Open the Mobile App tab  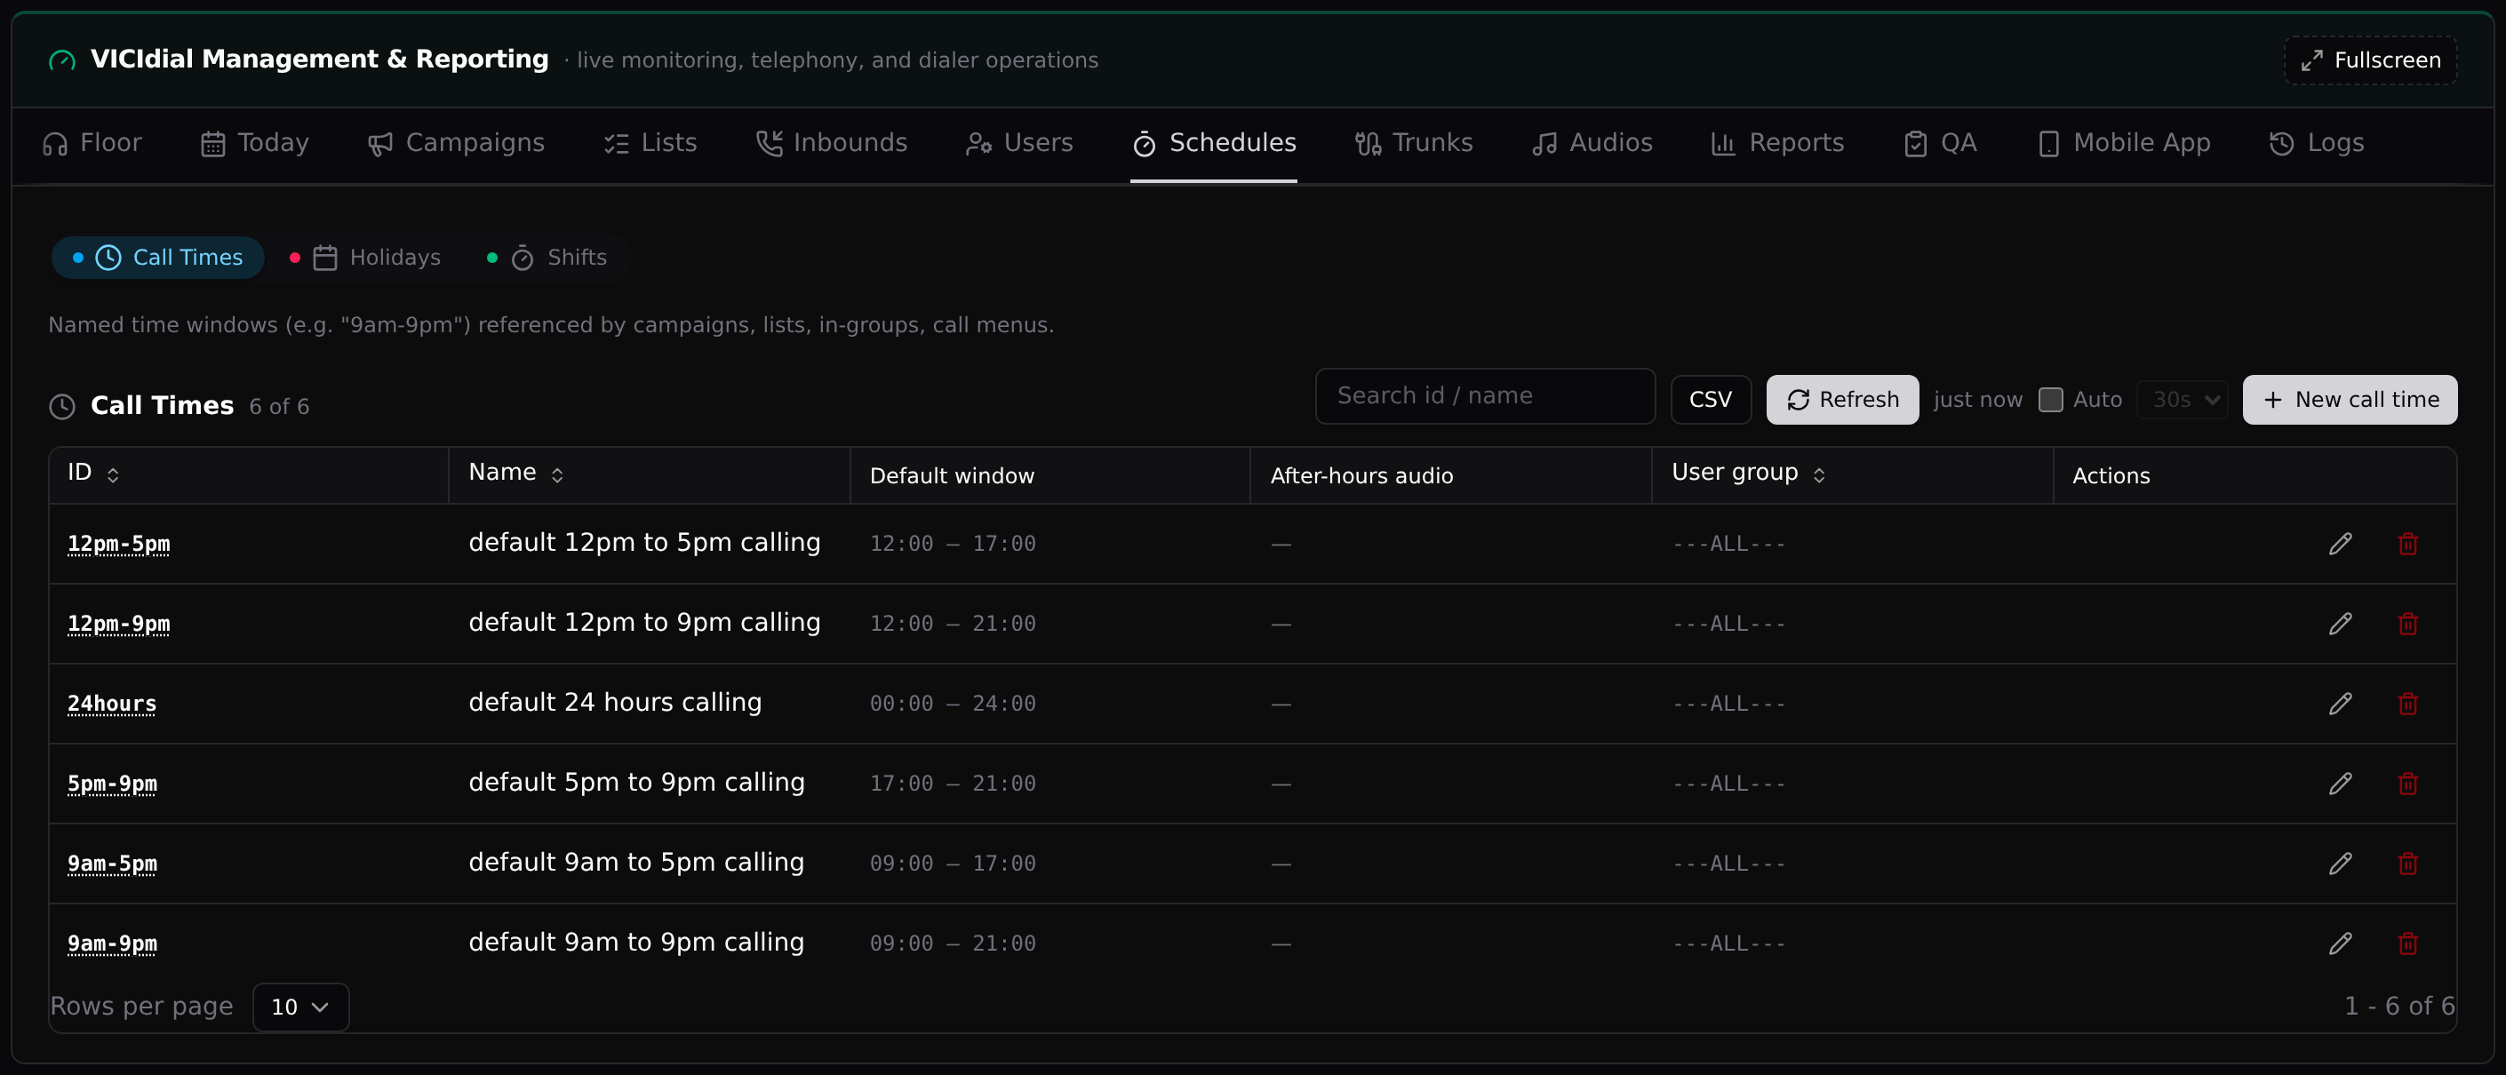[2124, 143]
